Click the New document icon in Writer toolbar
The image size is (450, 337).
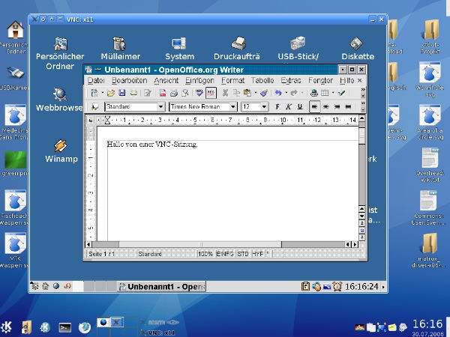(94, 93)
